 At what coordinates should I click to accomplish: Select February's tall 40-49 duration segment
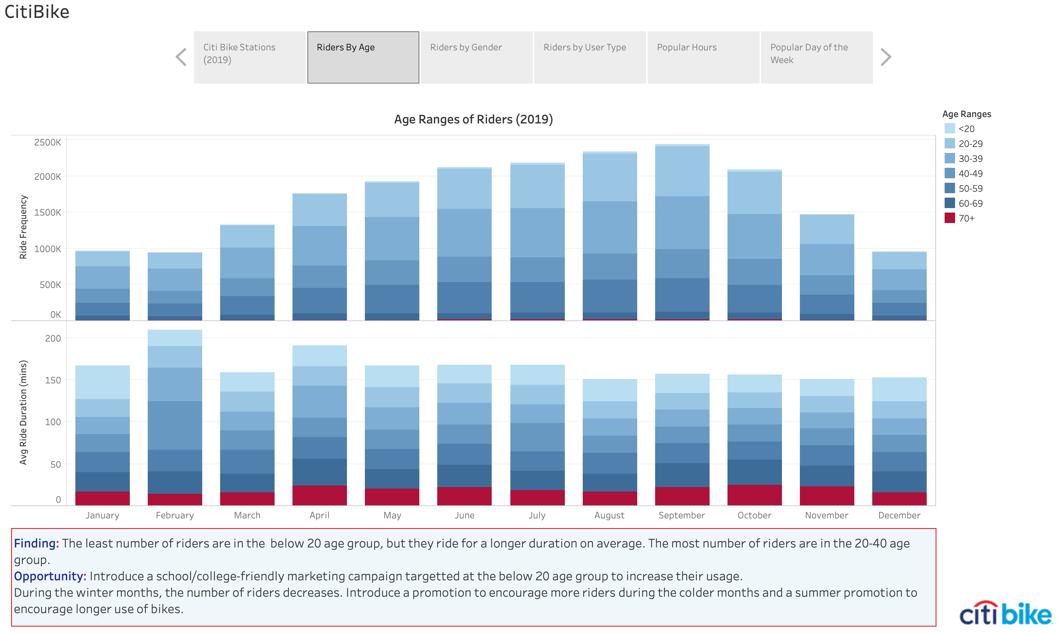(x=175, y=426)
